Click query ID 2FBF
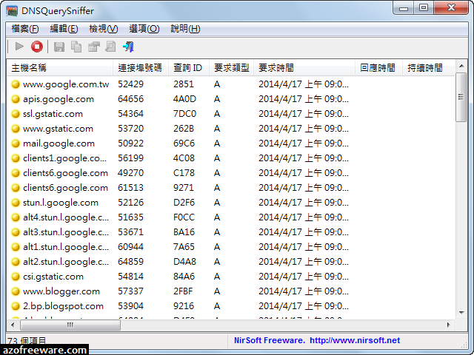 coord(183,291)
